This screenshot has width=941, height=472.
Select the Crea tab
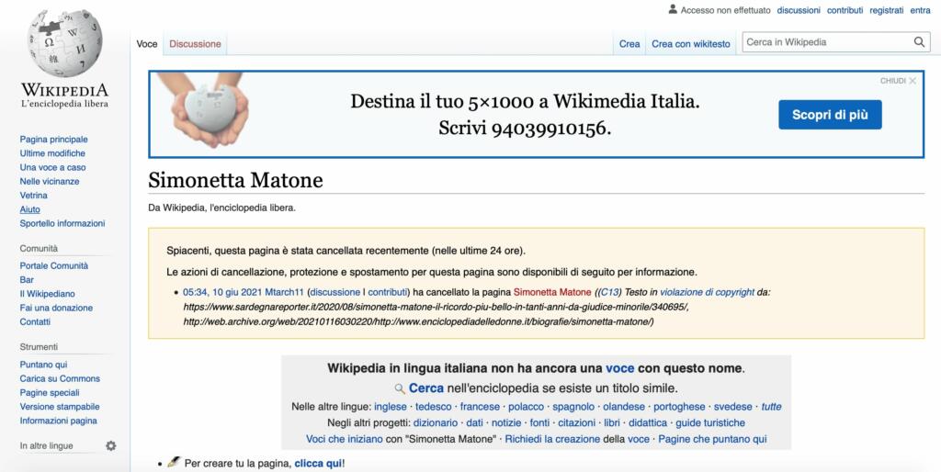point(629,44)
